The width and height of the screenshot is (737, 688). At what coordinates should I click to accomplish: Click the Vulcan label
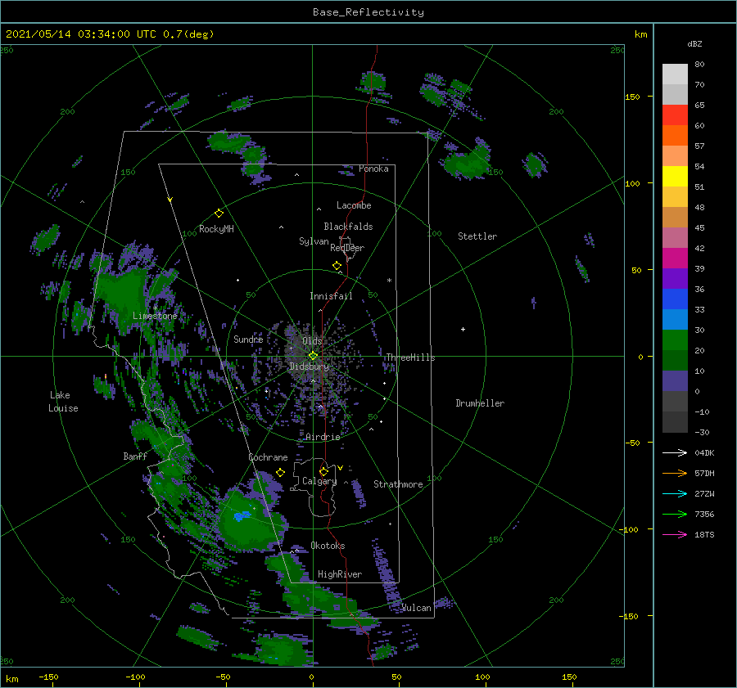tap(416, 608)
